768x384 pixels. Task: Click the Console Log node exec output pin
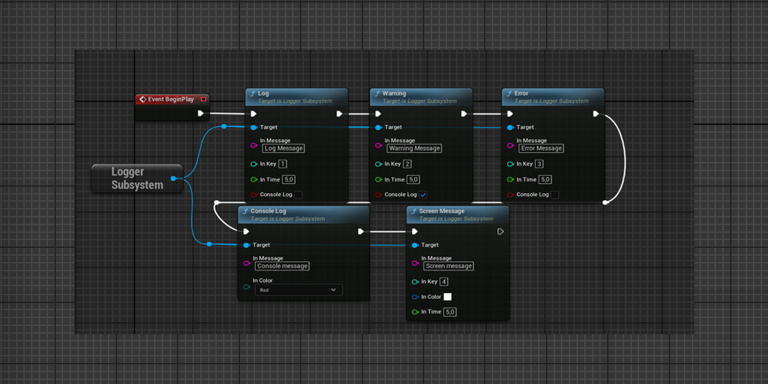coord(361,231)
